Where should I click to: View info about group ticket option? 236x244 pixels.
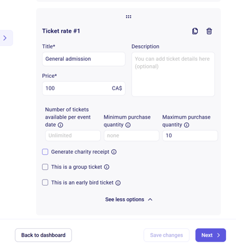tap(106, 167)
